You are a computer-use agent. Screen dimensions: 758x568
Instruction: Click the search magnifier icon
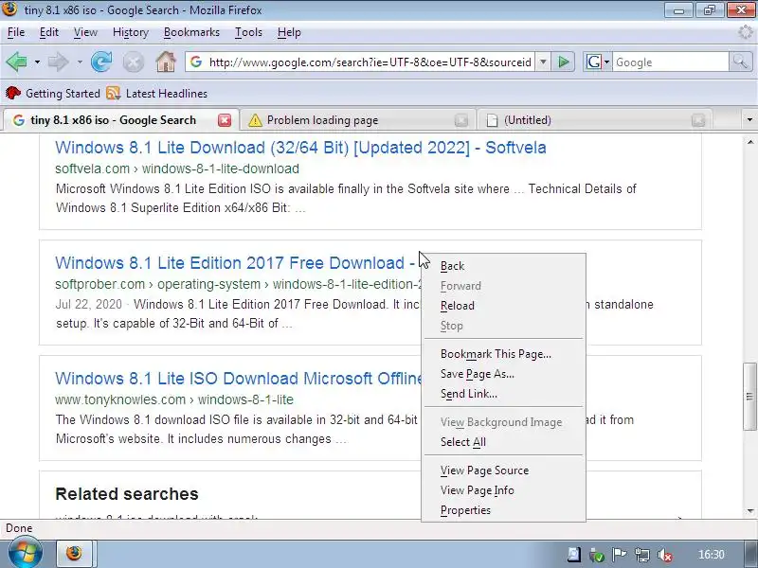(740, 62)
